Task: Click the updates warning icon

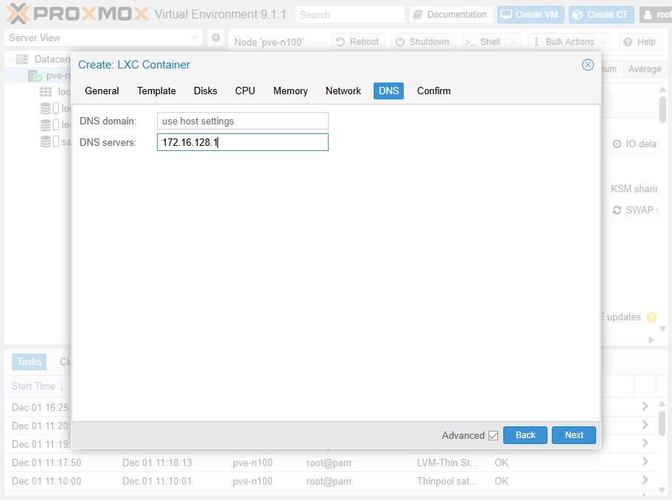Action: click(x=651, y=317)
